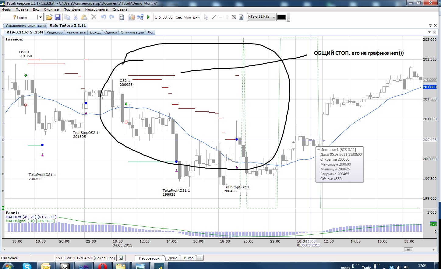Close the inner chart tab panel

click(x=435, y=32)
